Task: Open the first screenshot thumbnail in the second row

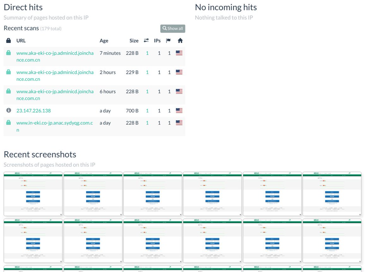Action: (x=33, y=241)
